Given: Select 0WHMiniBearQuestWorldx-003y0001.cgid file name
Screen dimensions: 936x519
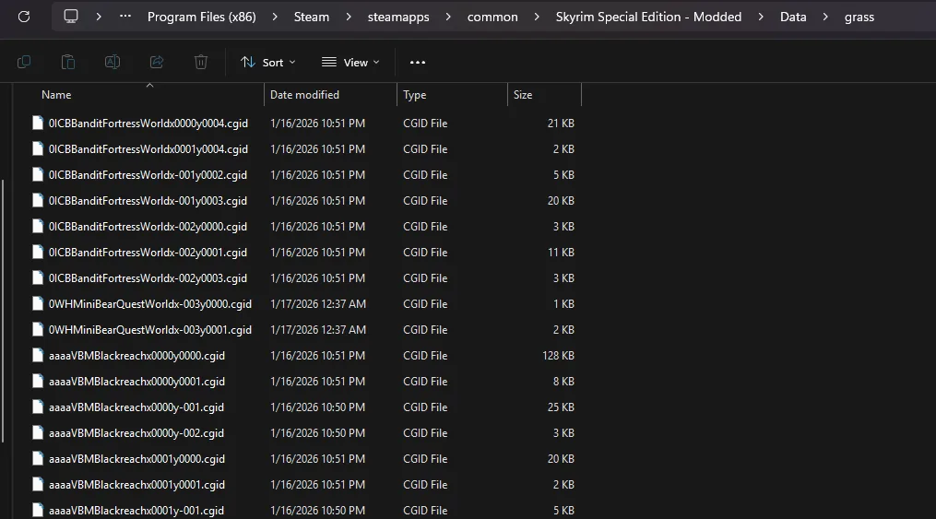Looking at the screenshot, I should pyautogui.click(x=149, y=330).
